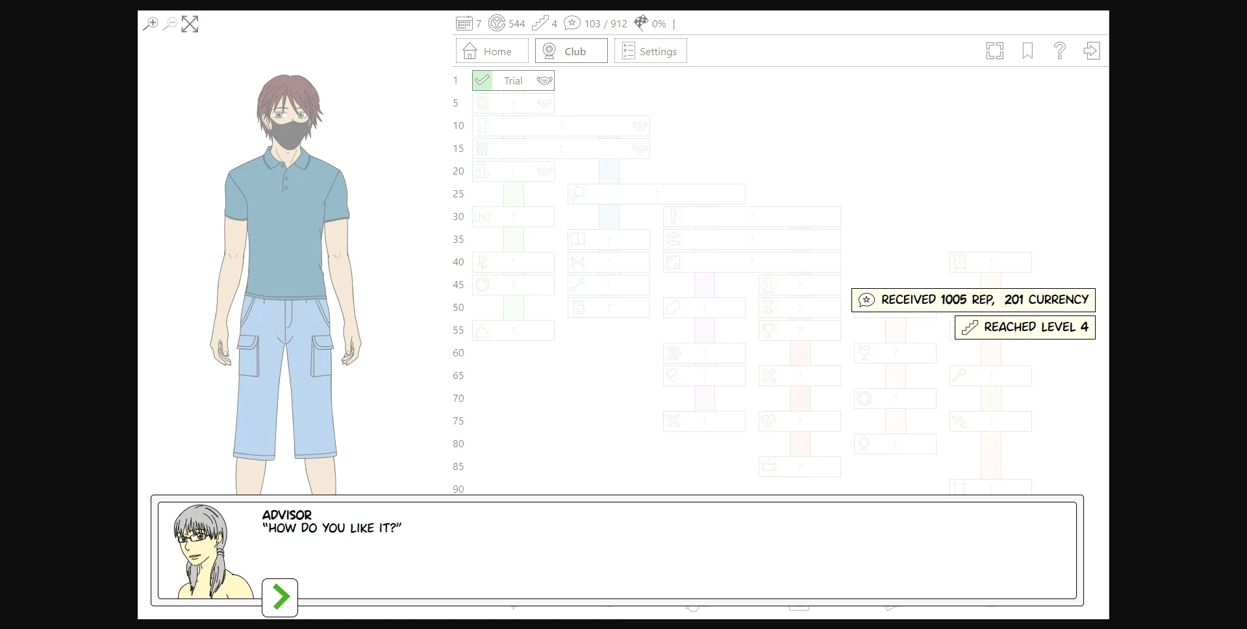The width and height of the screenshot is (1247, 629).
Task: Click the Advisor portrait in the dialogue box
Action: (x=209, y=552)
